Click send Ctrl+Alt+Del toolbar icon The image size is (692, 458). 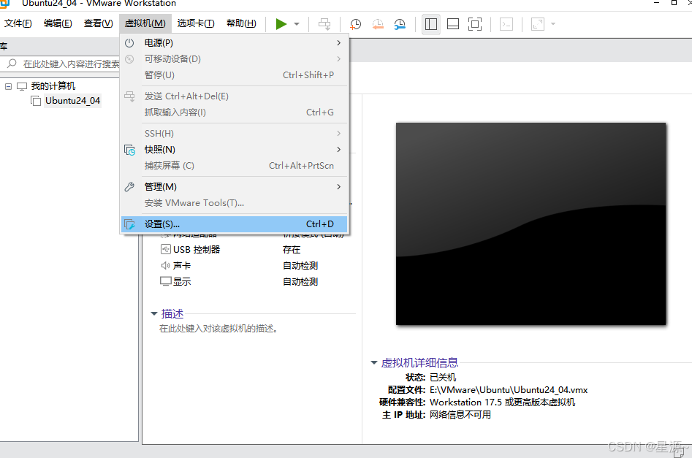pyautogui.click(x=324, y=24)
